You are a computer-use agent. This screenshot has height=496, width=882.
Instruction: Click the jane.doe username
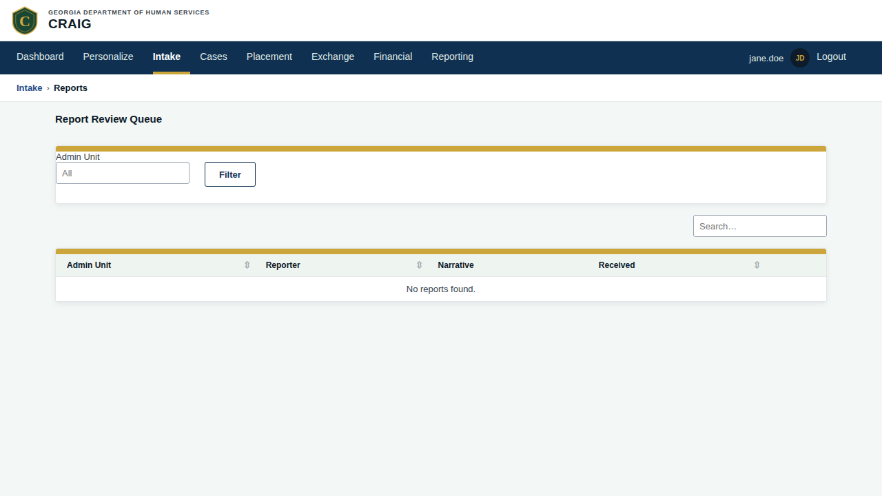click(x=766, y=59)
